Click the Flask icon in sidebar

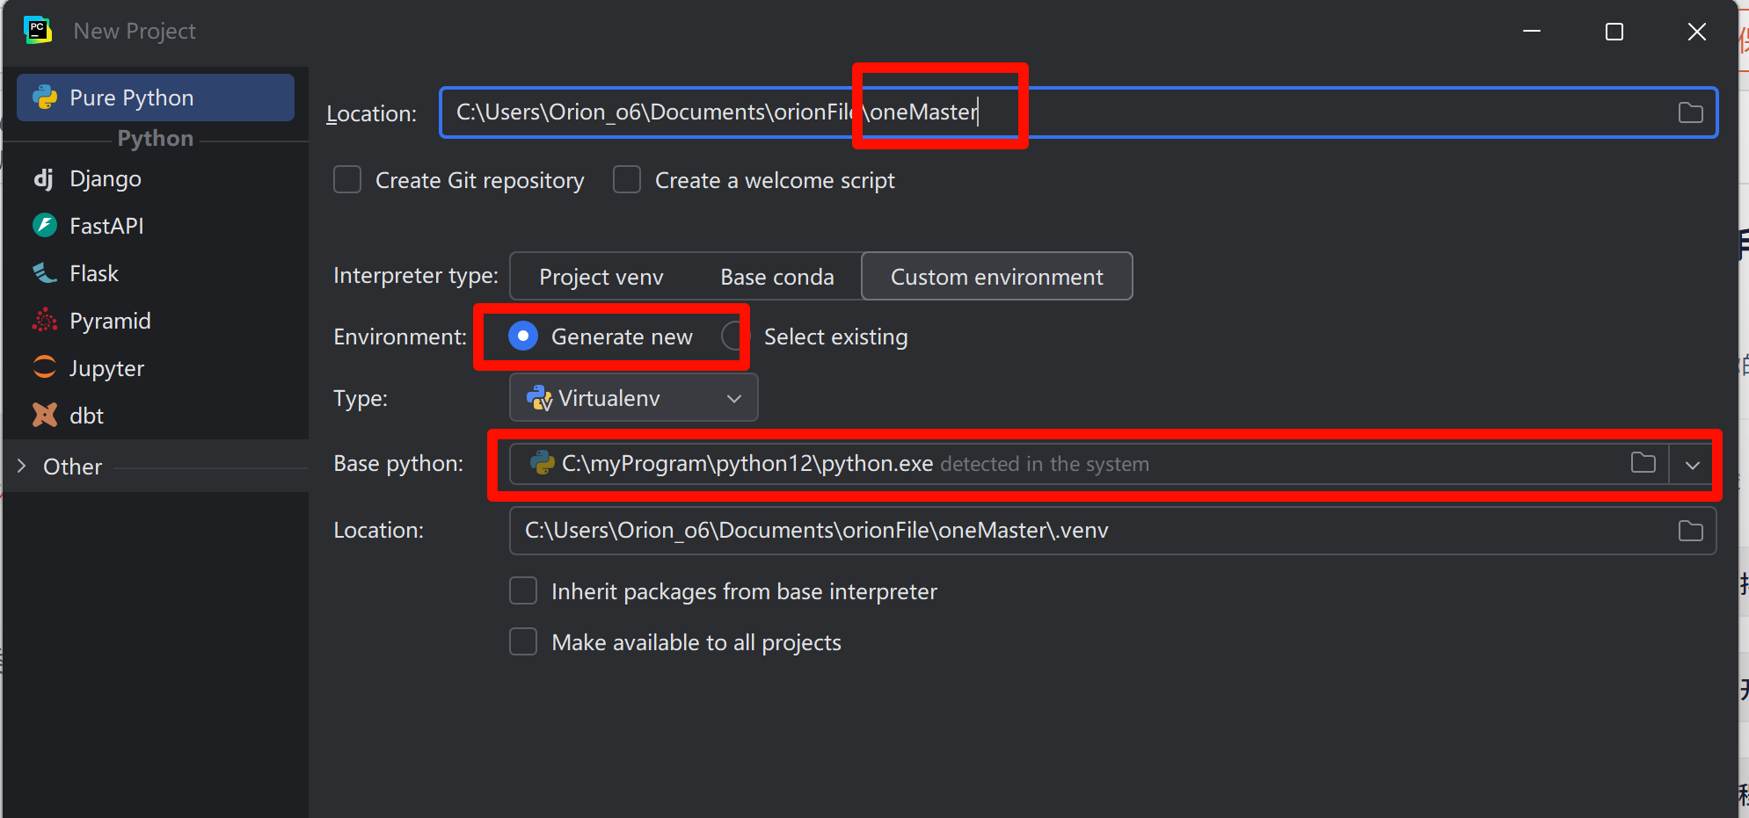coord(45,273)
